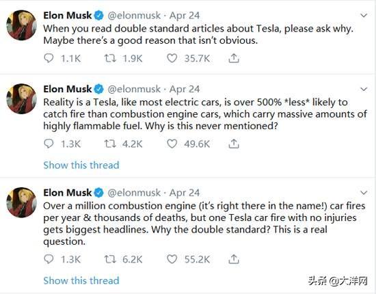Retweet the tweet with 6.2K retweets
The height and width of the screenshot is (294, 376).
tap(110, 259)
